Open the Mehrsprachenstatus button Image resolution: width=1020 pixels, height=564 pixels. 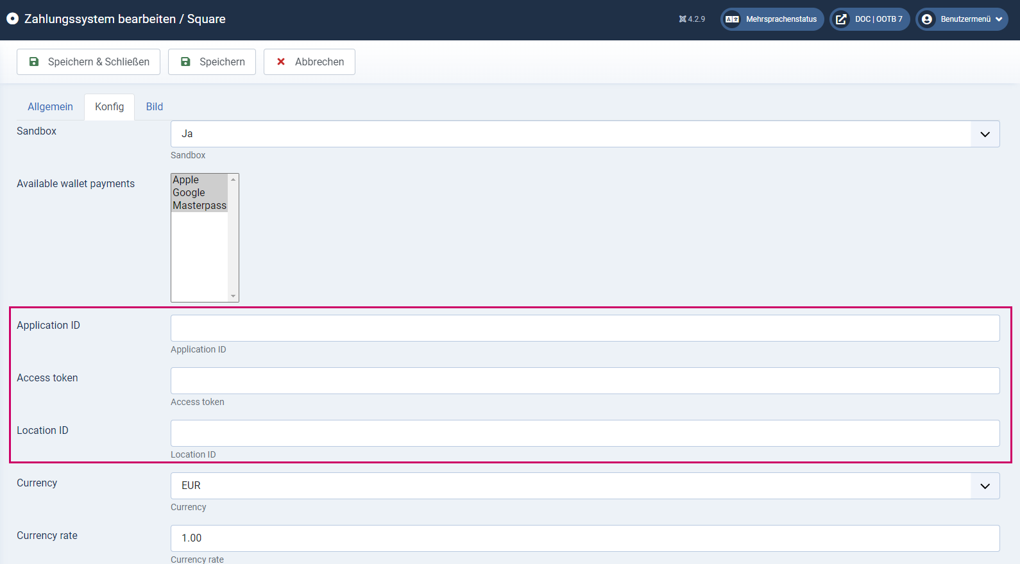point(772,19)
